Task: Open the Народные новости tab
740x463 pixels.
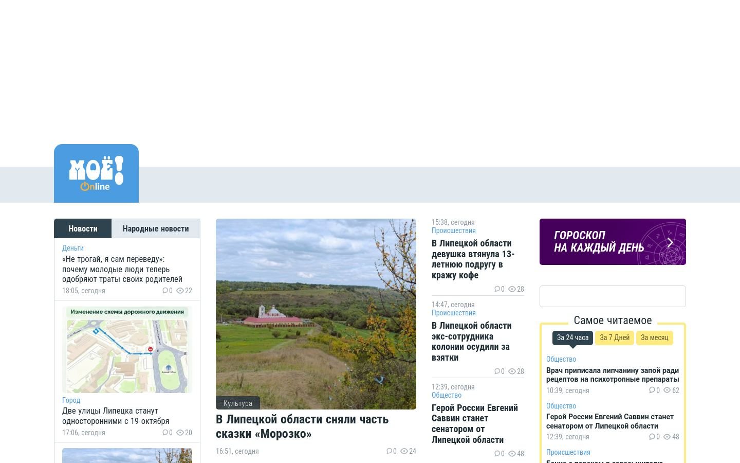Action: pos(156,228)
